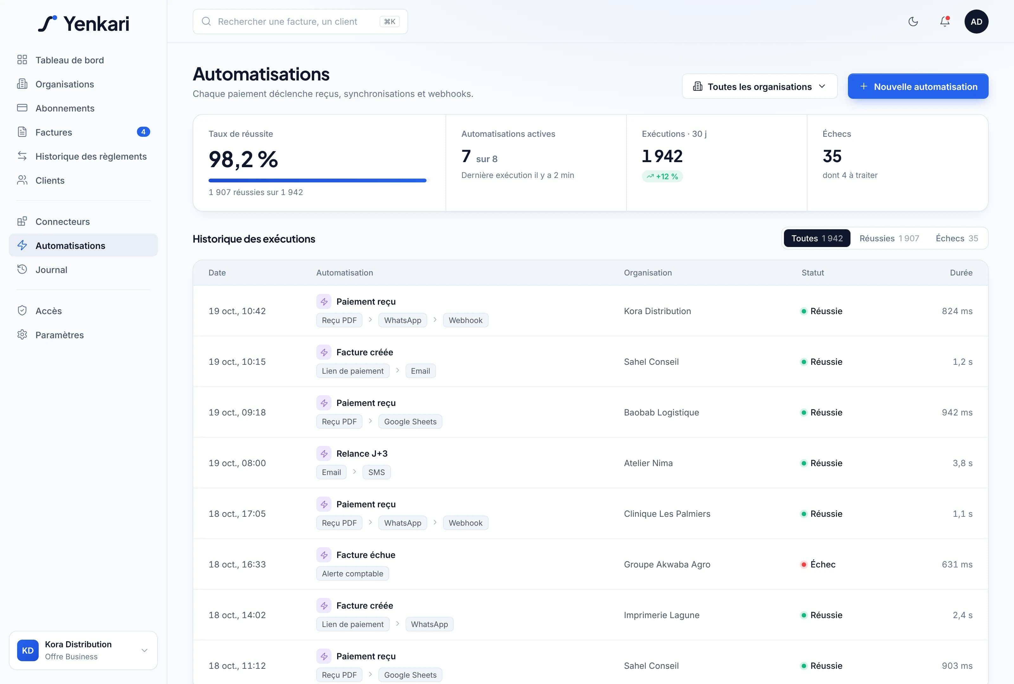Click the lightning icon of Relance J+3
The height and width of the screenshot is (684, 1014).
tap(324, 453)
